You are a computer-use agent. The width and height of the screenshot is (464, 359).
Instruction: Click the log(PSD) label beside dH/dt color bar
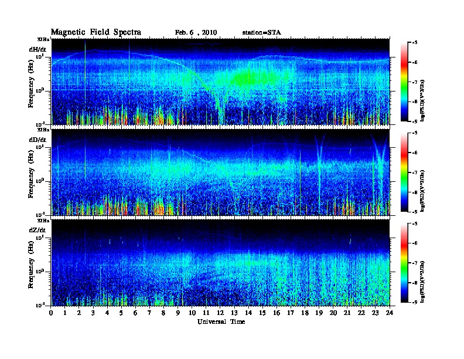click(423, 100)
